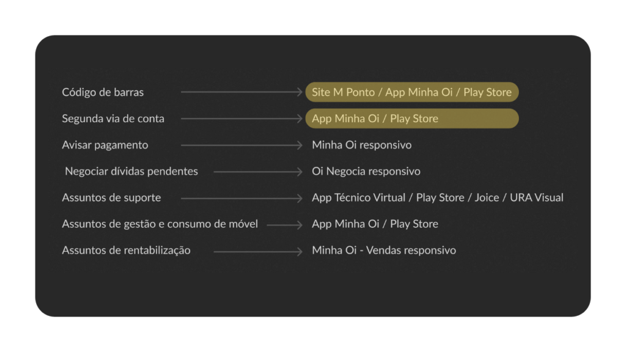Click the 'Código de barras' label
Viewport: 626px width, 352px height.
pyautogui.click(x=103, y=92)
